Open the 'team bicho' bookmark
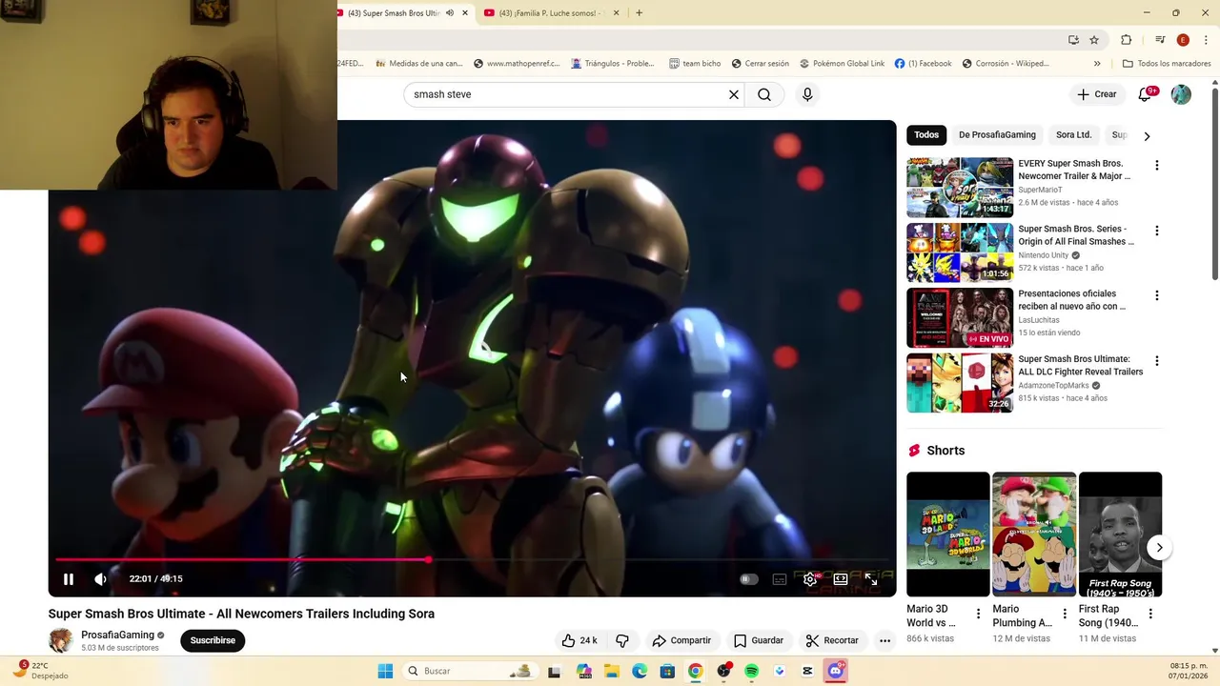Viewport: 1220px width, 686px height. [x=695, y=64]
